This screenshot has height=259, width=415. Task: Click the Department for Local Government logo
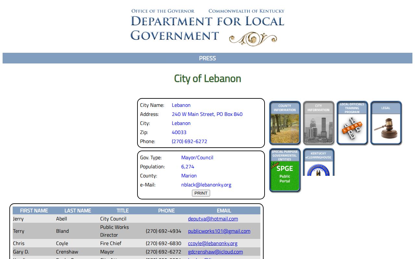pos(207,27)
